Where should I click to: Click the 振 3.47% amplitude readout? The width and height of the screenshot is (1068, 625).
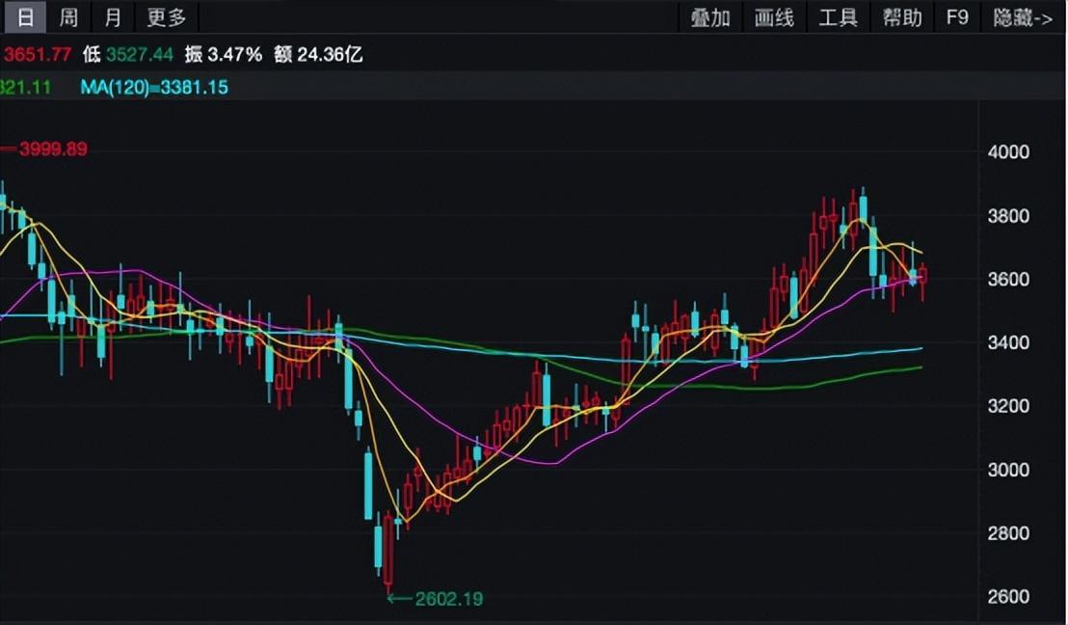point(225,55)
